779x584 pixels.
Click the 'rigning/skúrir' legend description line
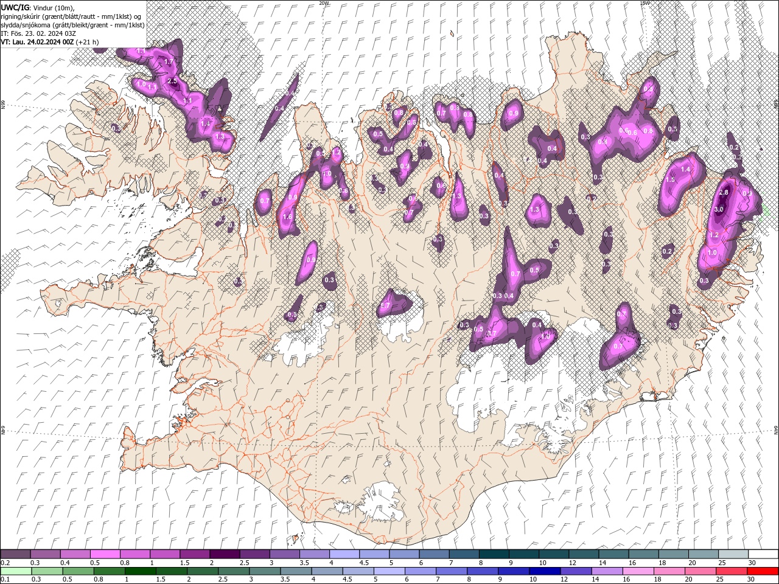click(72, 16)
